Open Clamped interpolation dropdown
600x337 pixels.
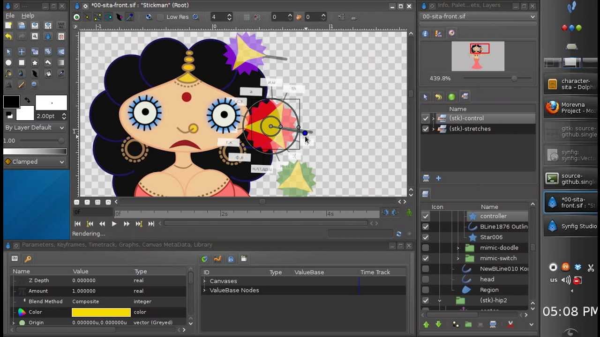pyautogui.click(x=35, y=161)
